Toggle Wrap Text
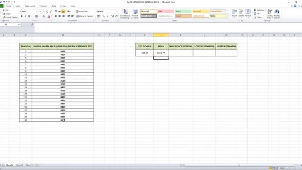Image resolution: width=302 pixels, height=170 pixels. click(x=82, y=11)
